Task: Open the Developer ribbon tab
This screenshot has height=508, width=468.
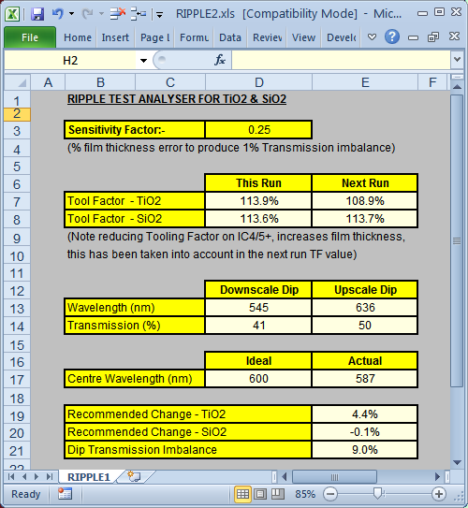Action: (x=341, y=37)
